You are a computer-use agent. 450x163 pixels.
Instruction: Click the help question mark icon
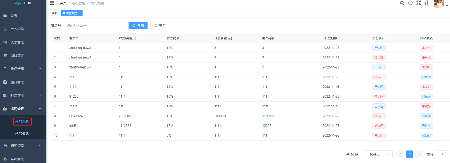tap(410, 3)
